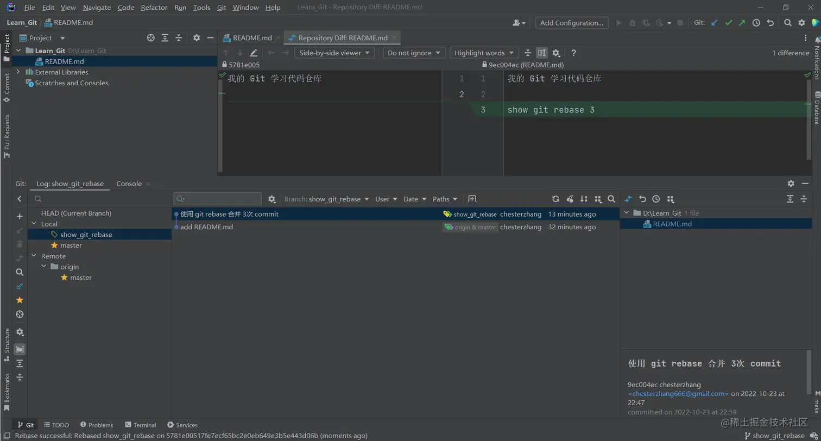Open the Highlight words dropdown
821x441 pixels.
tap(484, 53)
